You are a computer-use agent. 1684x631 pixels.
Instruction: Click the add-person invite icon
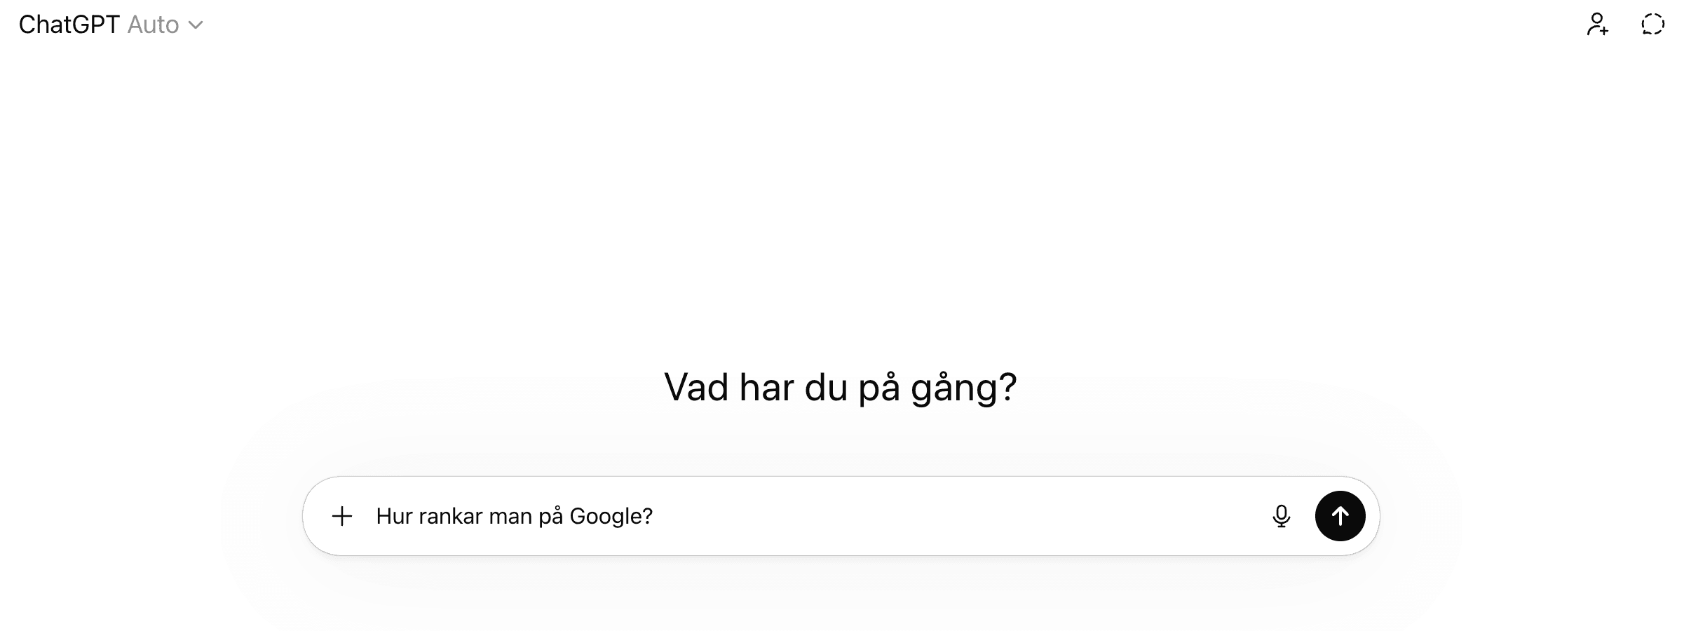pos(1597,25)
